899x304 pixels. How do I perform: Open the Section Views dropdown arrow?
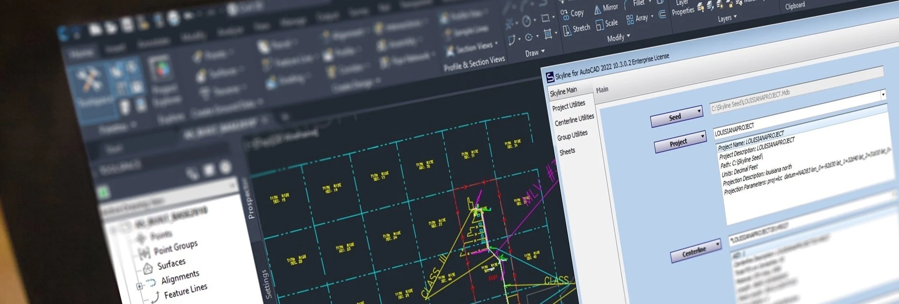coord(496,43)
